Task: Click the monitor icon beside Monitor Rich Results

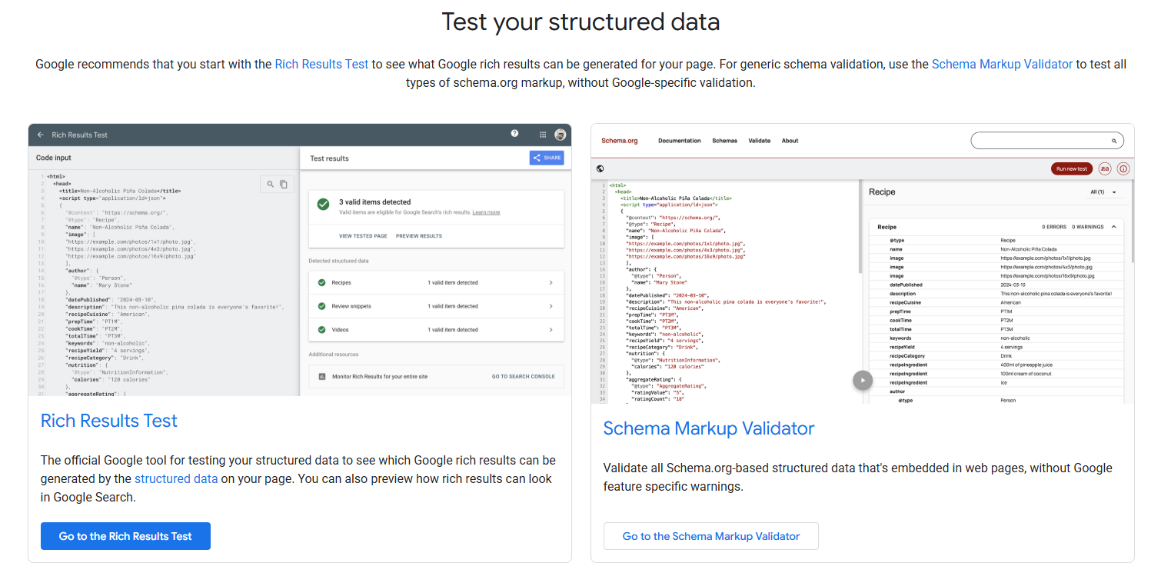Action: click(x=321, y=377)
